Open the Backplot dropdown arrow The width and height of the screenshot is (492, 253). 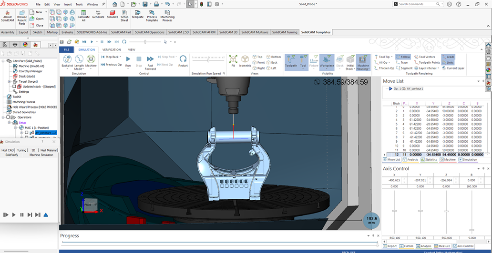(67, 69)
